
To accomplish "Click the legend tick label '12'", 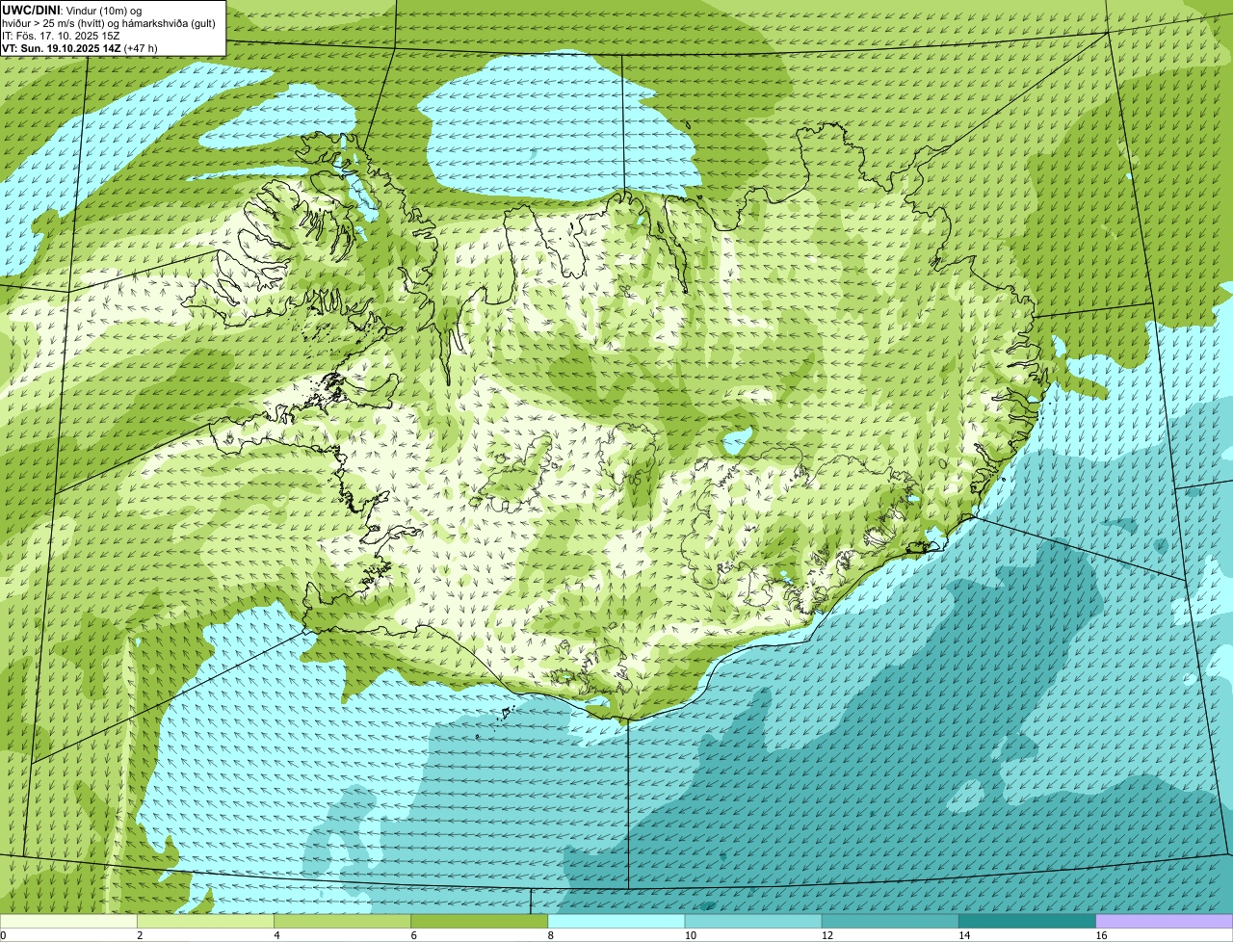I will [x=827, y=935].
